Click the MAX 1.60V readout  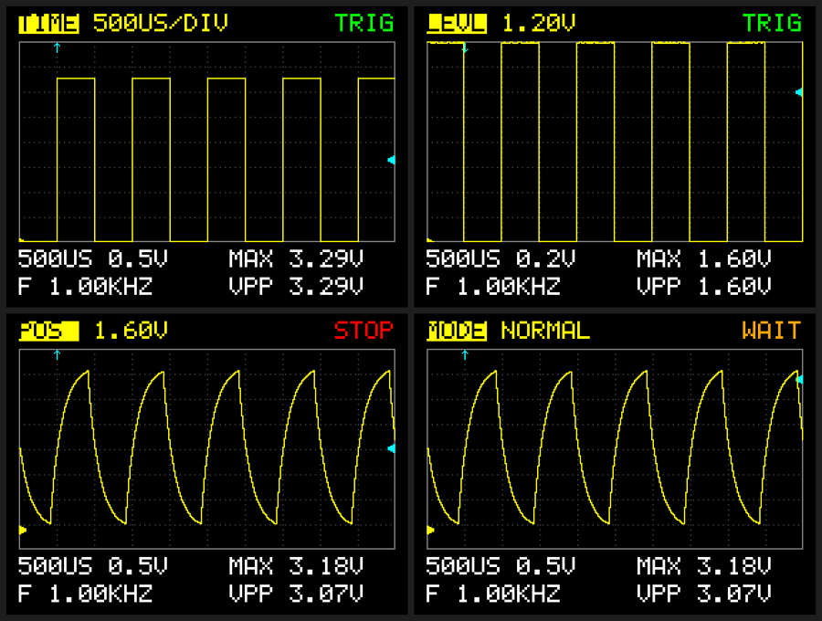coord(704,258)
